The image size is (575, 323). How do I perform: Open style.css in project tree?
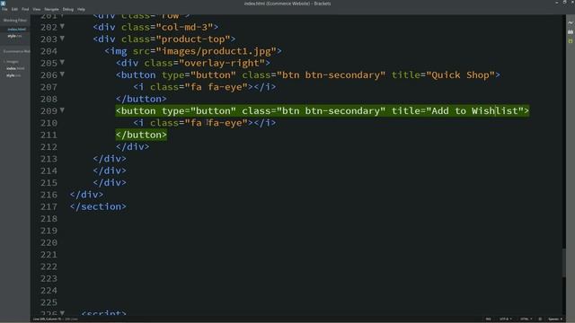(x=13, y=75)
